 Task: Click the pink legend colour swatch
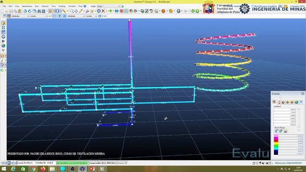coord(276,136)
